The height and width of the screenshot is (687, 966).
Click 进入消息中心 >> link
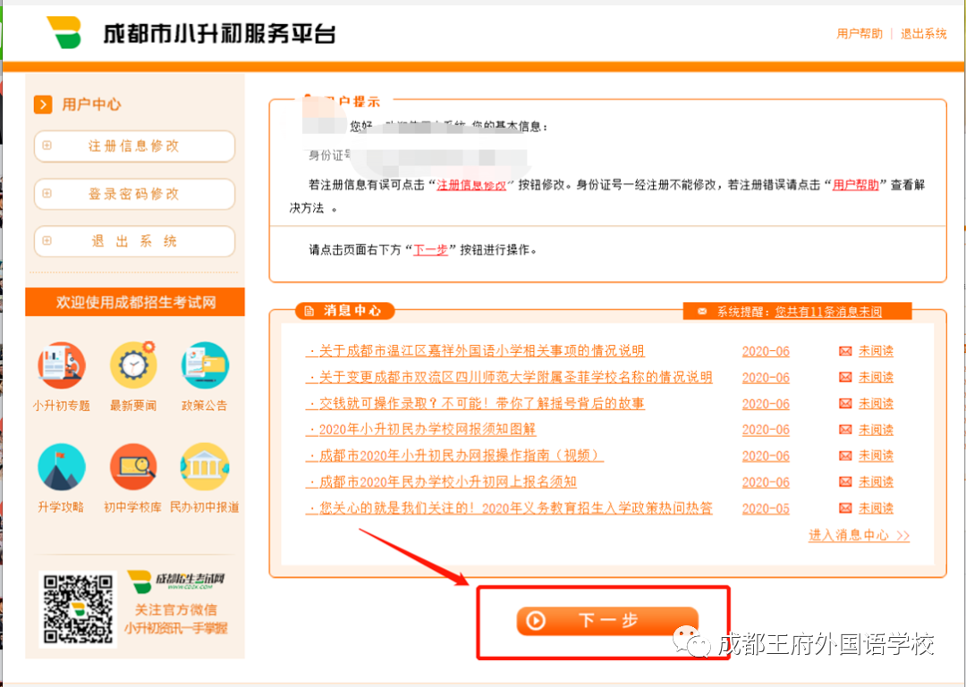859,535
